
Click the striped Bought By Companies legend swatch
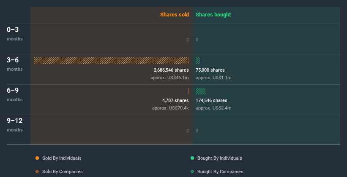point(192,172)
